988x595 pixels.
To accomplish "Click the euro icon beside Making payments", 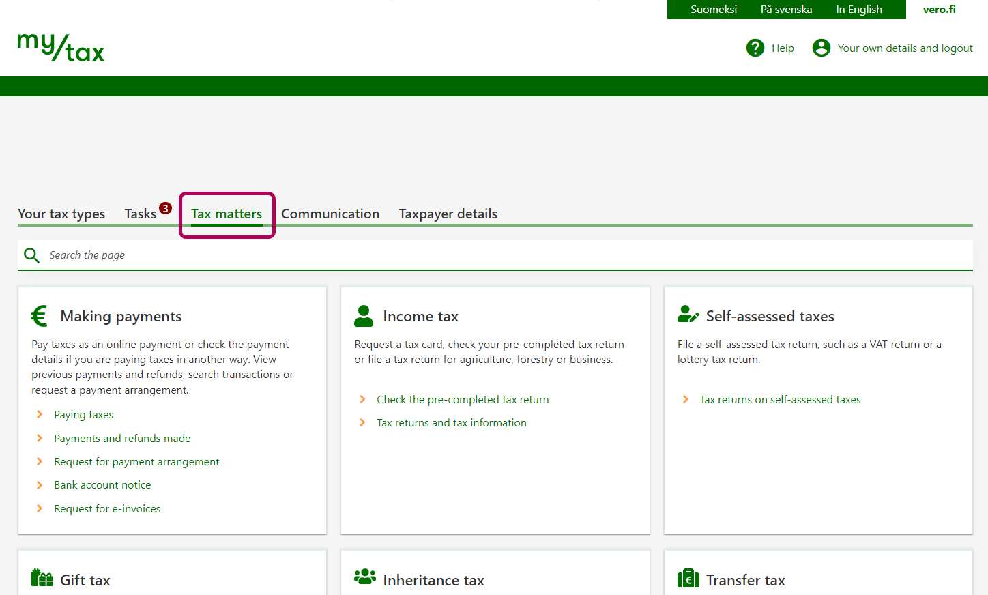I will tap(40, 316).
